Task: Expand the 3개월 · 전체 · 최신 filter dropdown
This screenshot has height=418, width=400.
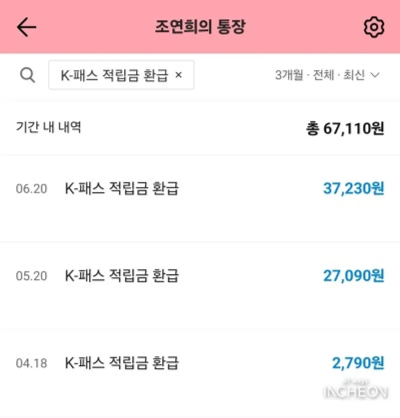Action: coord(327,75)
